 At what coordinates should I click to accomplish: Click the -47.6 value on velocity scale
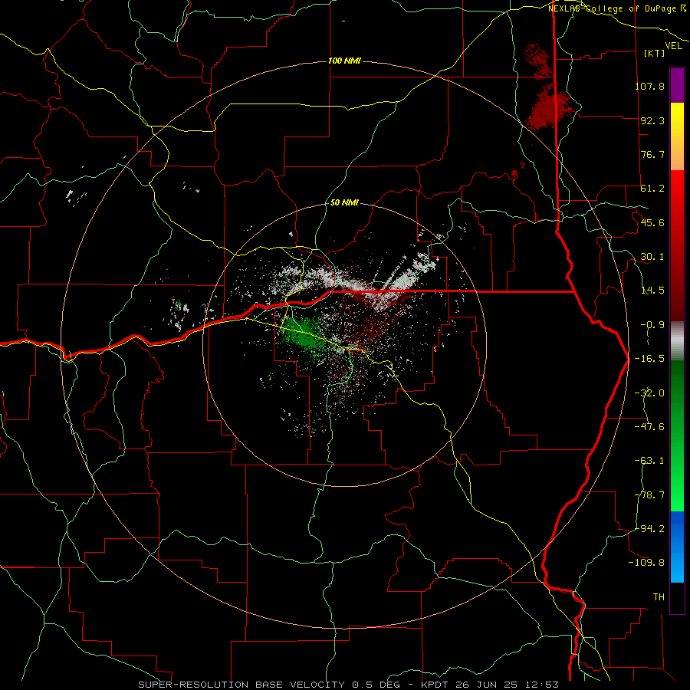pos(649,427)
